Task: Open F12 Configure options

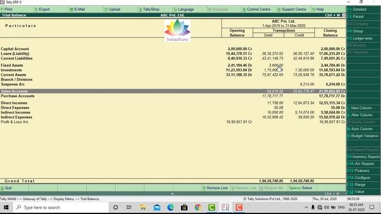Action: pos(364,178)
